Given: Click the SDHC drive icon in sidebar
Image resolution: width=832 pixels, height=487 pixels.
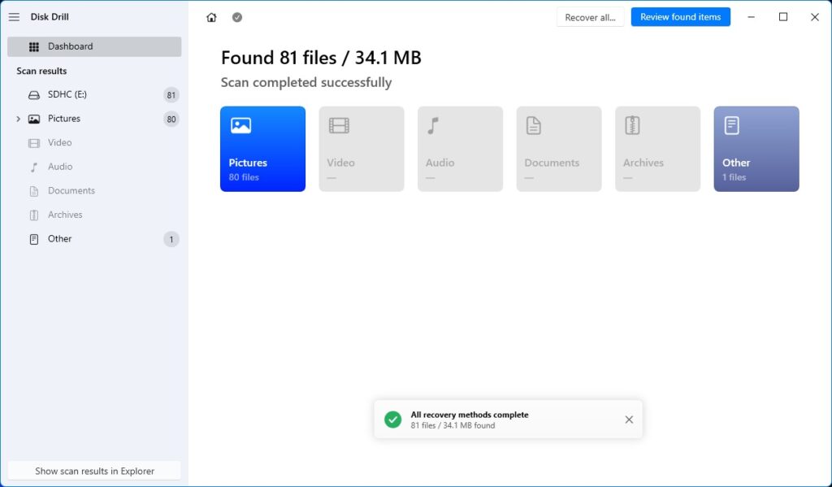Looking at the screenshot, I should point(33,94).
